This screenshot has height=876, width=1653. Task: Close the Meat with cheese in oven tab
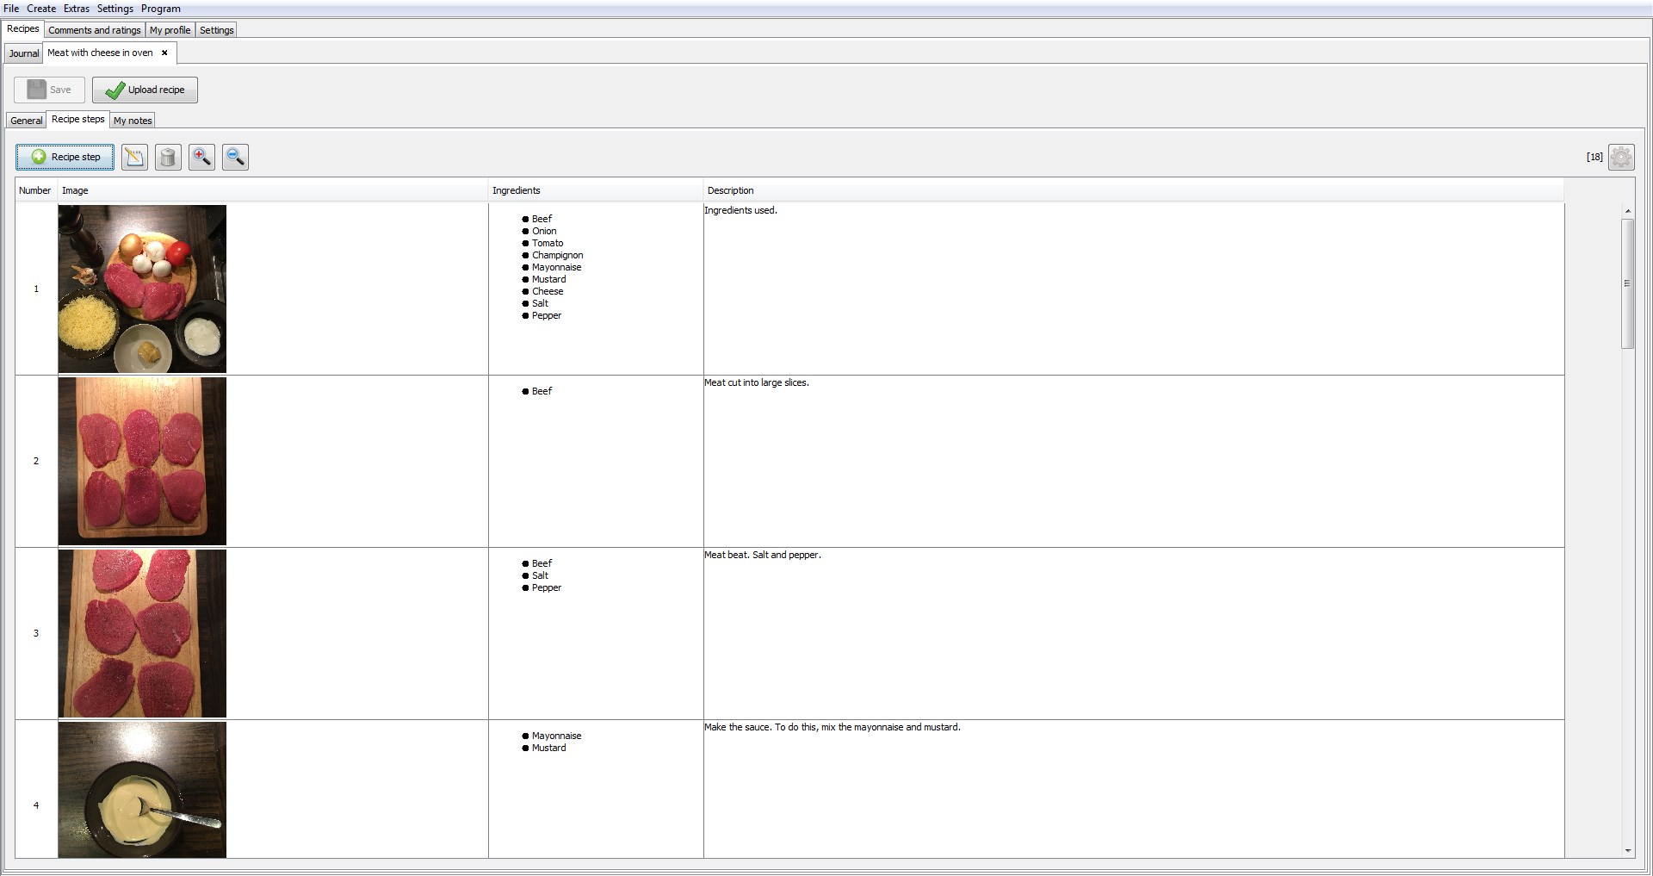pos(164,53)
